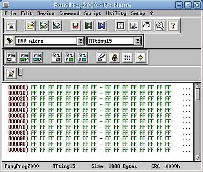Open program file with P folder icon
The height and width of the screenshot is (172, 203).
click(x=43, y=26)
